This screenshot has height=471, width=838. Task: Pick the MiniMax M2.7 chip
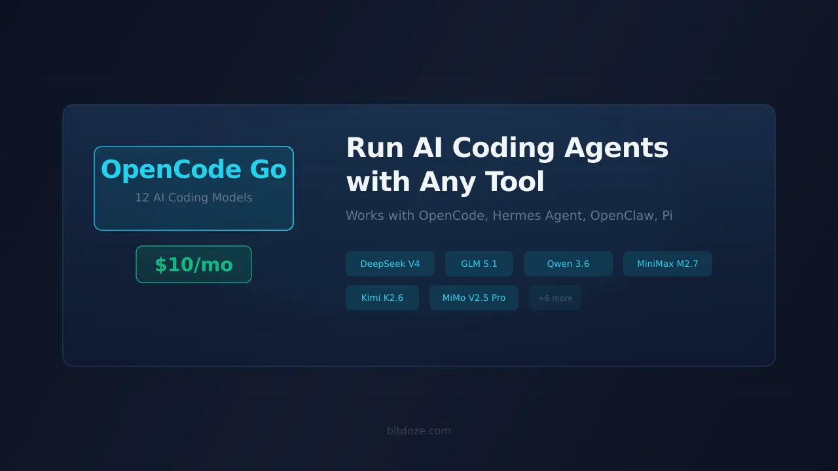[668, 264]
